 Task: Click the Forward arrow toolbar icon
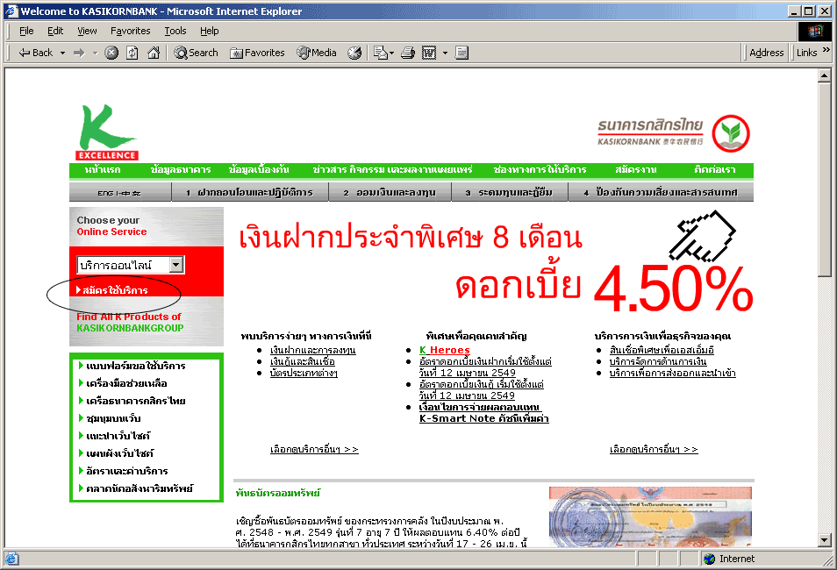pyautogui.click(x=80, y=53)
